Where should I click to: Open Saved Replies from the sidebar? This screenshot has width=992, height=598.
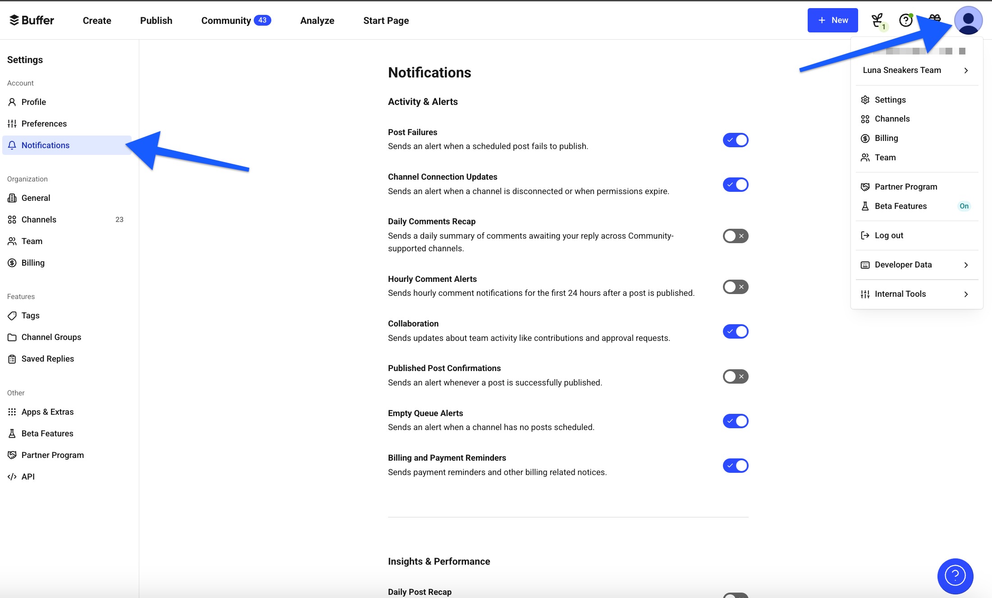47,358
